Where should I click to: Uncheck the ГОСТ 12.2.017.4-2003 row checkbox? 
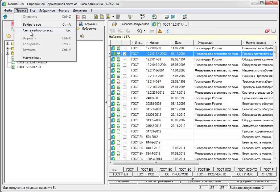(125, 54)
